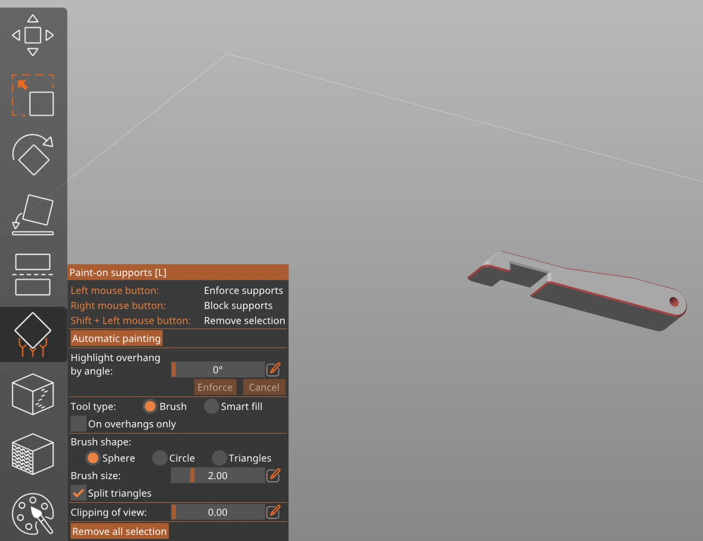Screen dimensions: 703x541
Task: Select the Sphere brush shape
Action: [x=93, y=458]
